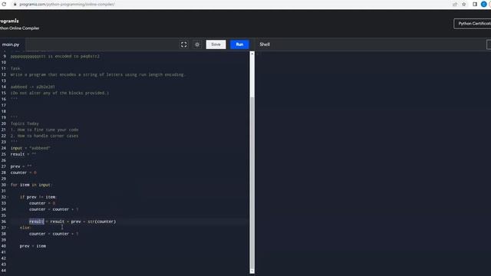This screenshot has height=276, width=491.
Task: Click inside the empty Shell output area
Action: tap(373, 163)
